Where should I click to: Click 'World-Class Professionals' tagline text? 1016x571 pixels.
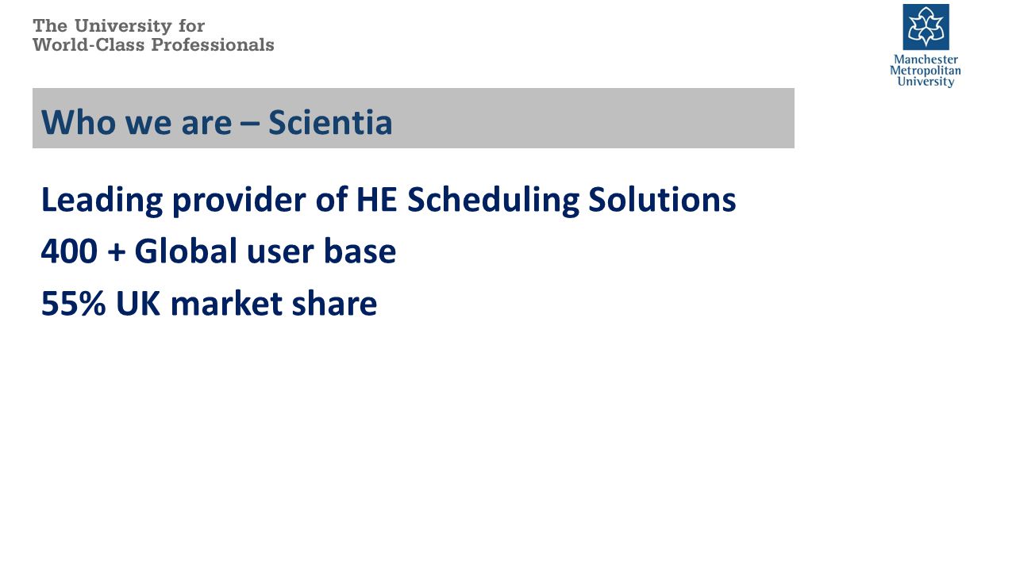click(x=153, y=45)
